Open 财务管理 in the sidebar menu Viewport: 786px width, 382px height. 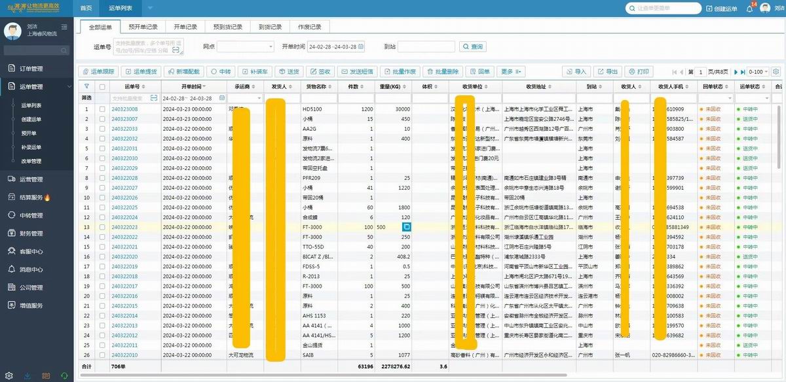coord(31,234)
